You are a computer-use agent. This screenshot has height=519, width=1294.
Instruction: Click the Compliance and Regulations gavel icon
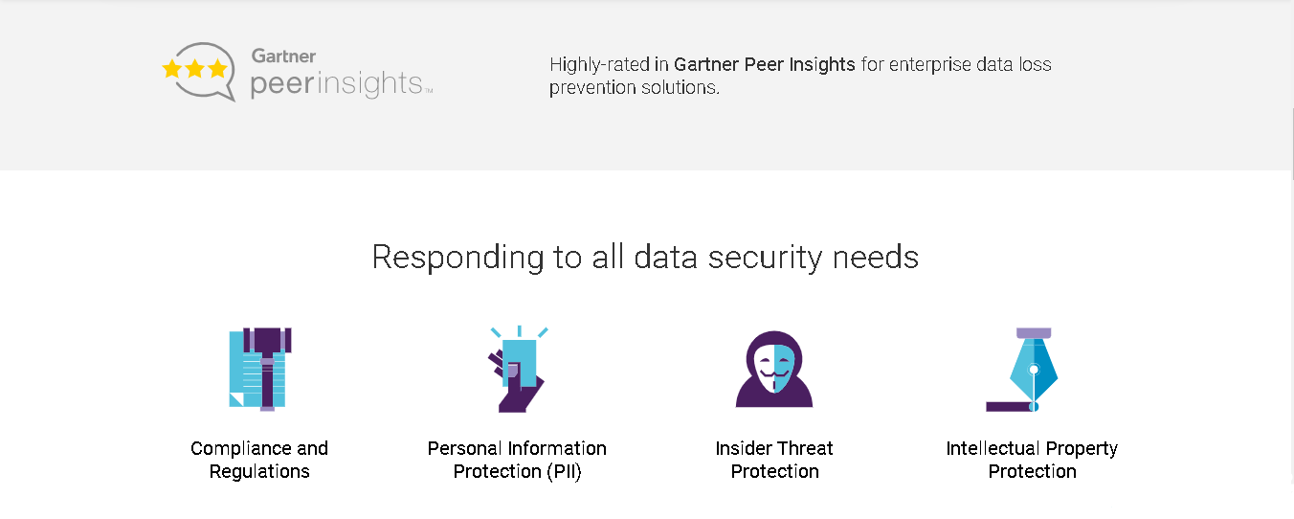coord(259,369)
